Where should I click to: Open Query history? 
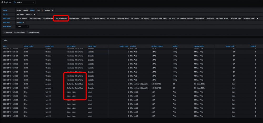point(19,32)
